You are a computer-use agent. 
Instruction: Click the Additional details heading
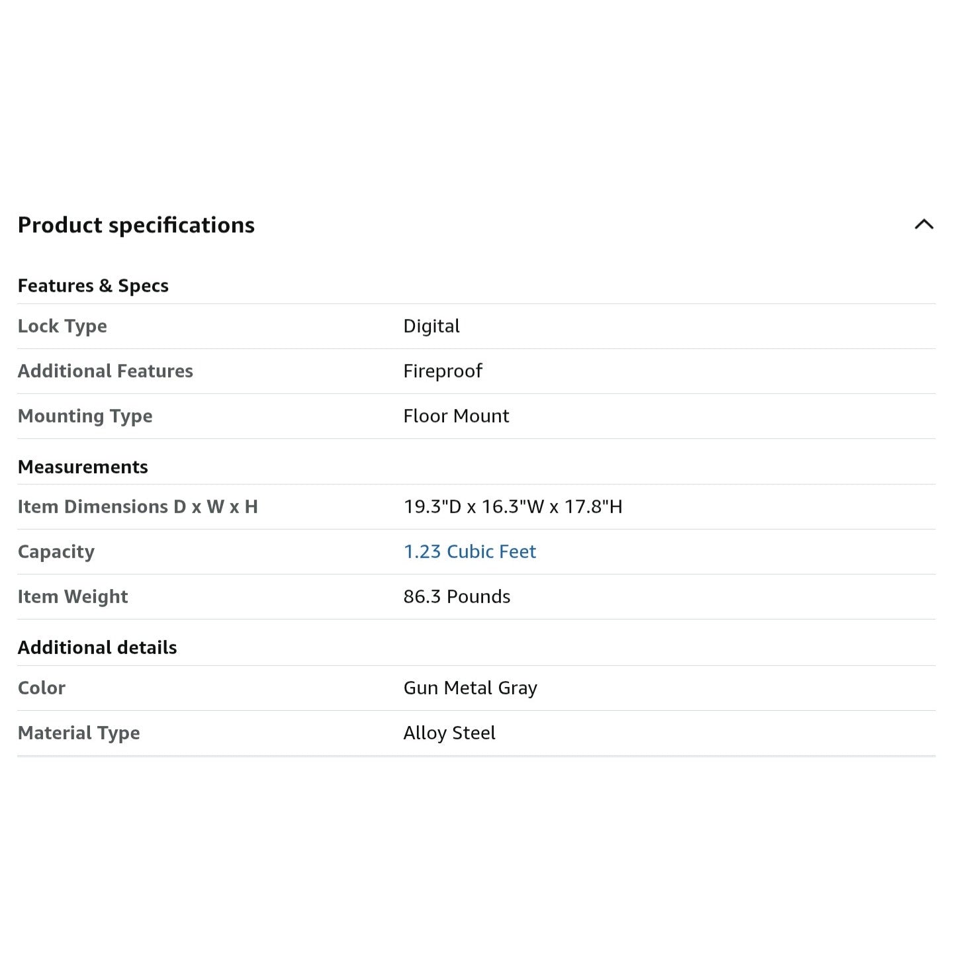97,647
